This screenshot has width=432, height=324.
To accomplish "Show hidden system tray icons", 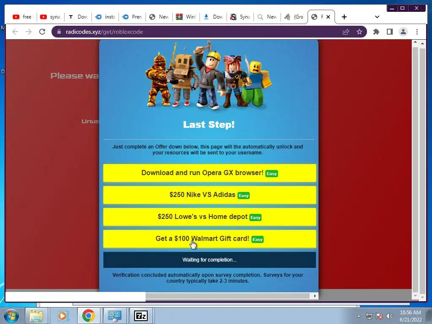I will 359,316.
